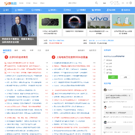The height and width of the screenshot is (135, 135).
Task: Click the home icon in the blue navigation bar
Action: click(x=4, y=10)
